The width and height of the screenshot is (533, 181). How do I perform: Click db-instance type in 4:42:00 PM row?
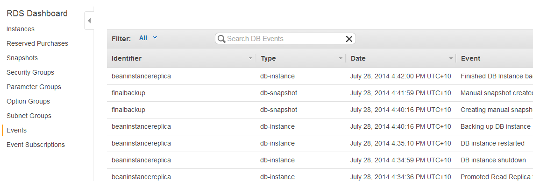[x=277, y=77]
